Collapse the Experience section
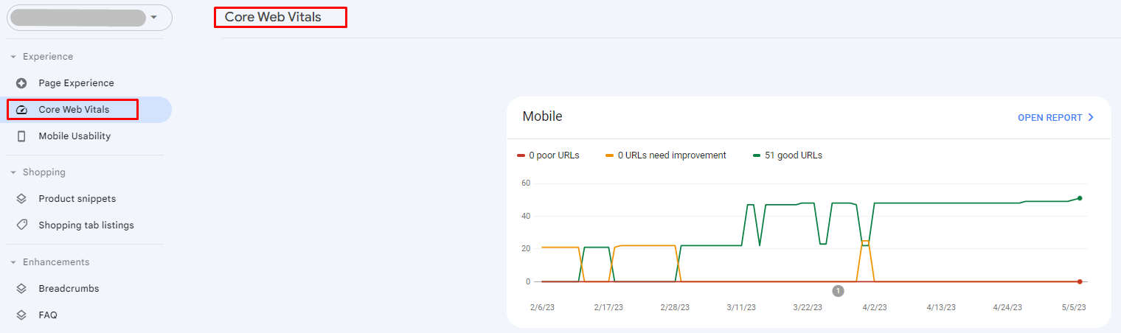1121x333 pixels. (x=13, y=57)
